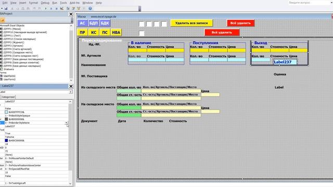Click last white box in the top row
333x187 pixels.
164,24
